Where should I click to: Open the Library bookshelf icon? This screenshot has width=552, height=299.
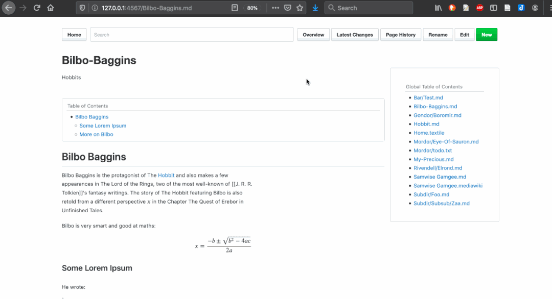tap(439, 8)
